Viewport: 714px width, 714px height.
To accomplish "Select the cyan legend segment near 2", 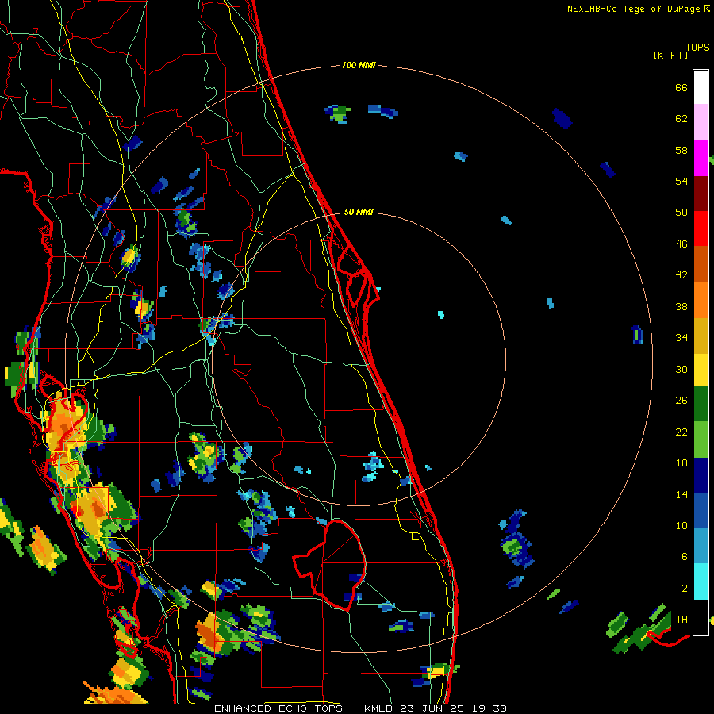I will (x=701, y=582).
